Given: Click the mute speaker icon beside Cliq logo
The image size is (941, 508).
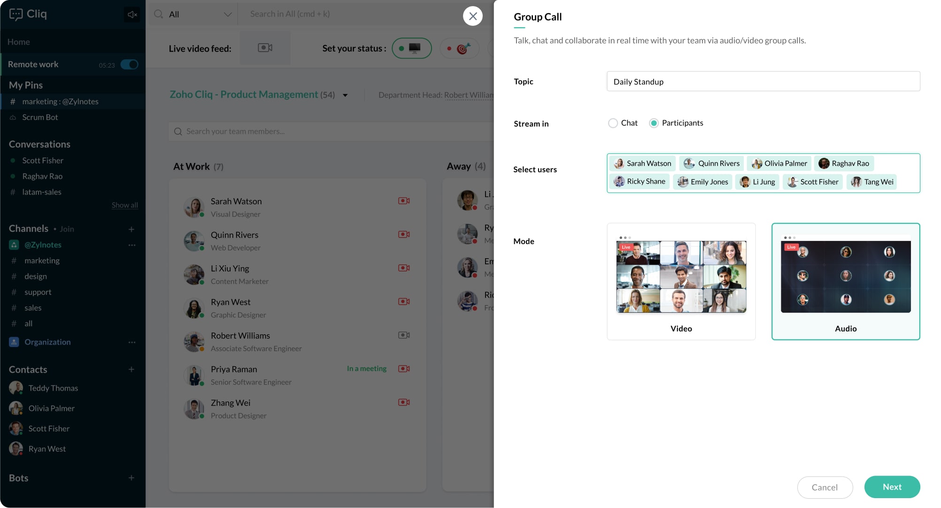Looking at the screenshot, I should [x=132, y=15].
